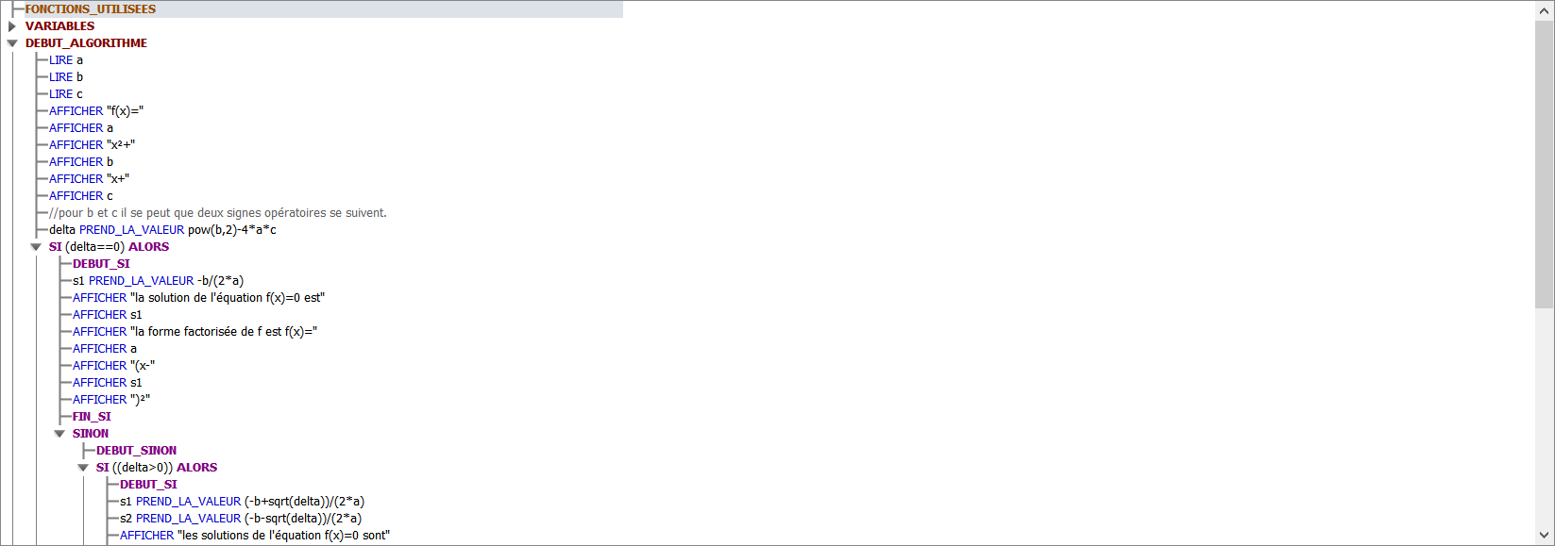
Task: Click the "les solutions de l'équation" line
Action: (x=254, y=536)
